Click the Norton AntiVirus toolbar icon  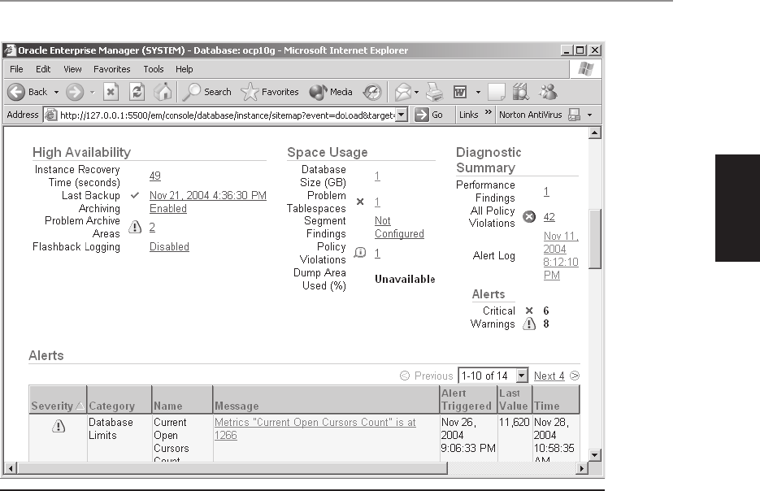(x=574, y=115)
